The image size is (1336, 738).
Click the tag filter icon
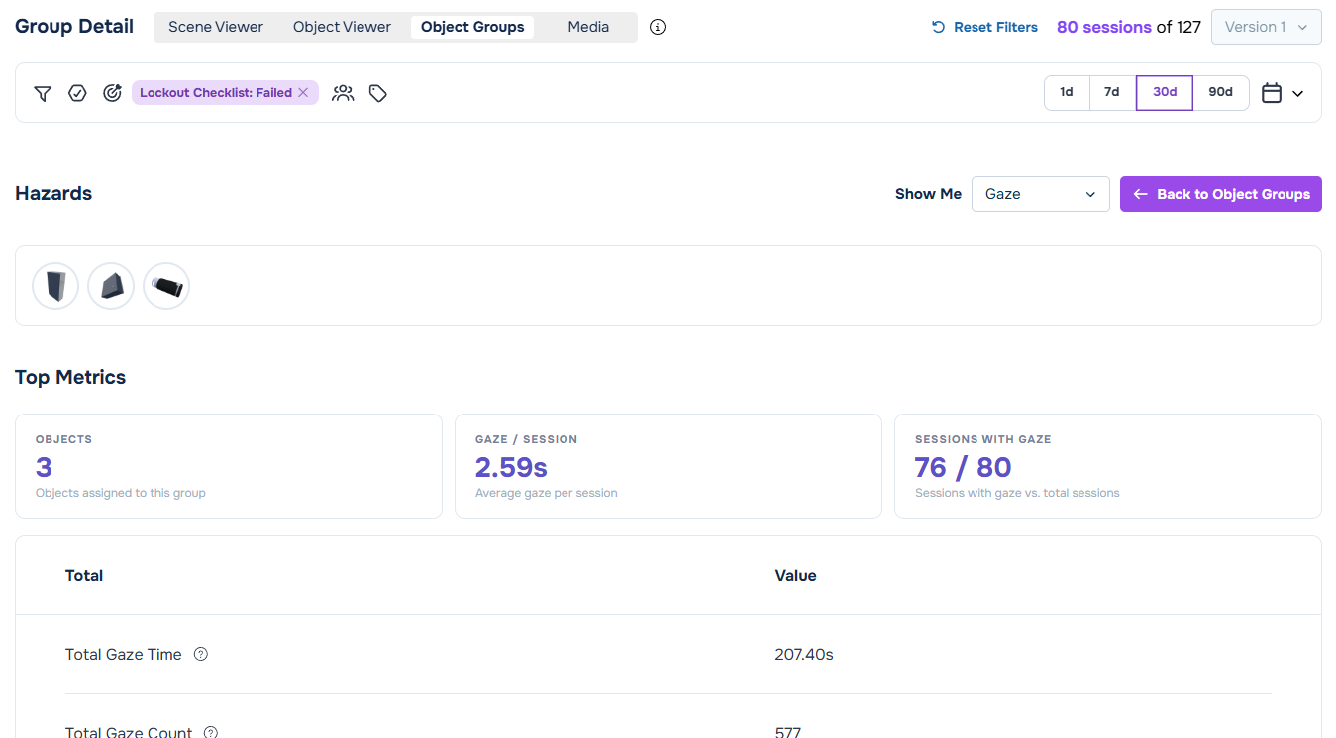click(378, 93)
